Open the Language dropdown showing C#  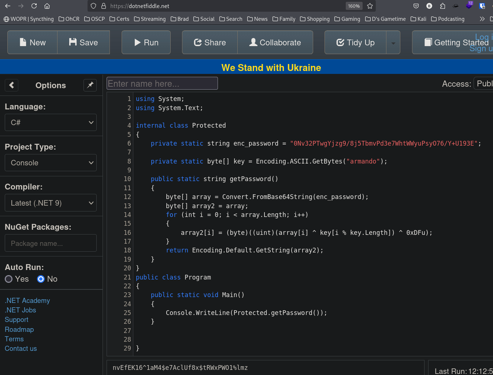[x=51, y=123]
